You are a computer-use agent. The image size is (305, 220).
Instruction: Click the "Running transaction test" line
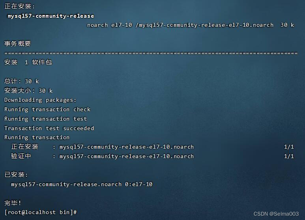click(x=46, y=119)
